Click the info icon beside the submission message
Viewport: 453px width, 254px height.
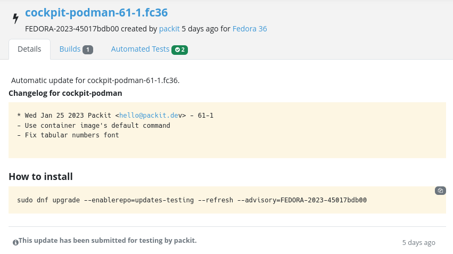pyautogui.click(x=15, y=242)
